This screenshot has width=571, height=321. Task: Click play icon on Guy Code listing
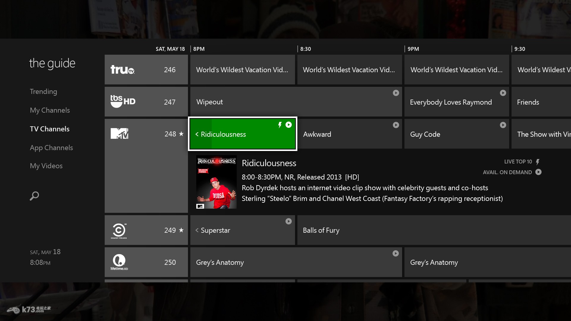503,125
